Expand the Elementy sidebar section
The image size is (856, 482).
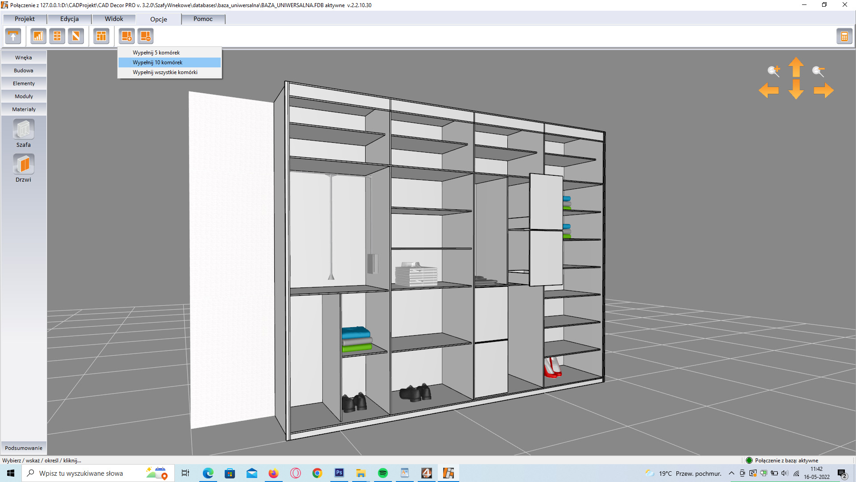coord(24,83)
